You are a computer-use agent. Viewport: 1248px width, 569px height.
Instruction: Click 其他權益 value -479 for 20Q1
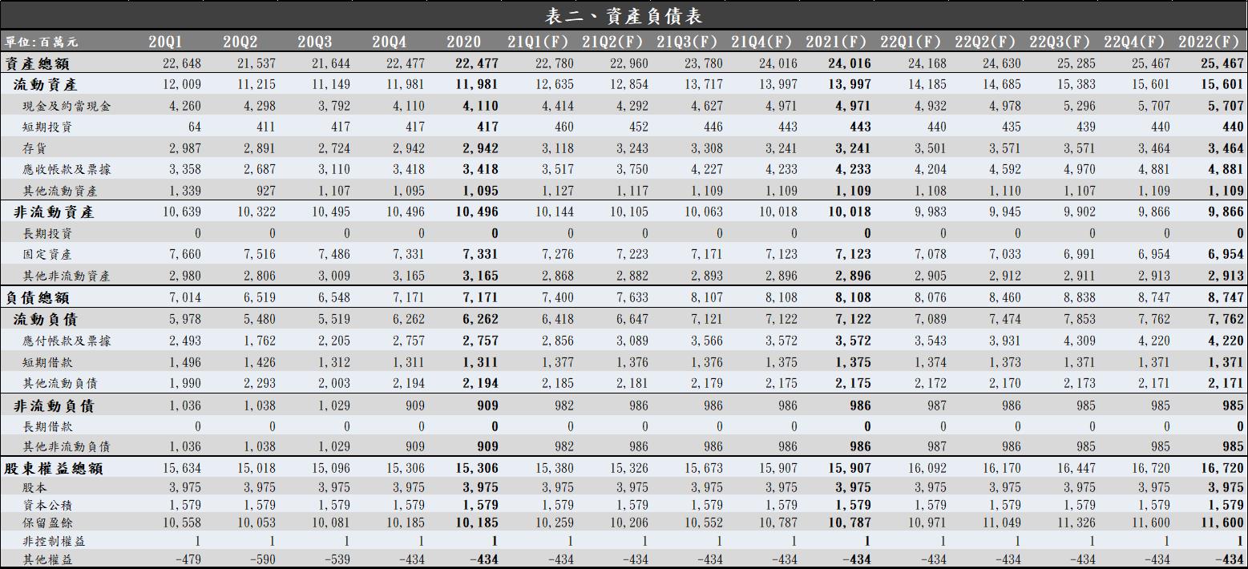pyautogui.click(x=188, y=559)
